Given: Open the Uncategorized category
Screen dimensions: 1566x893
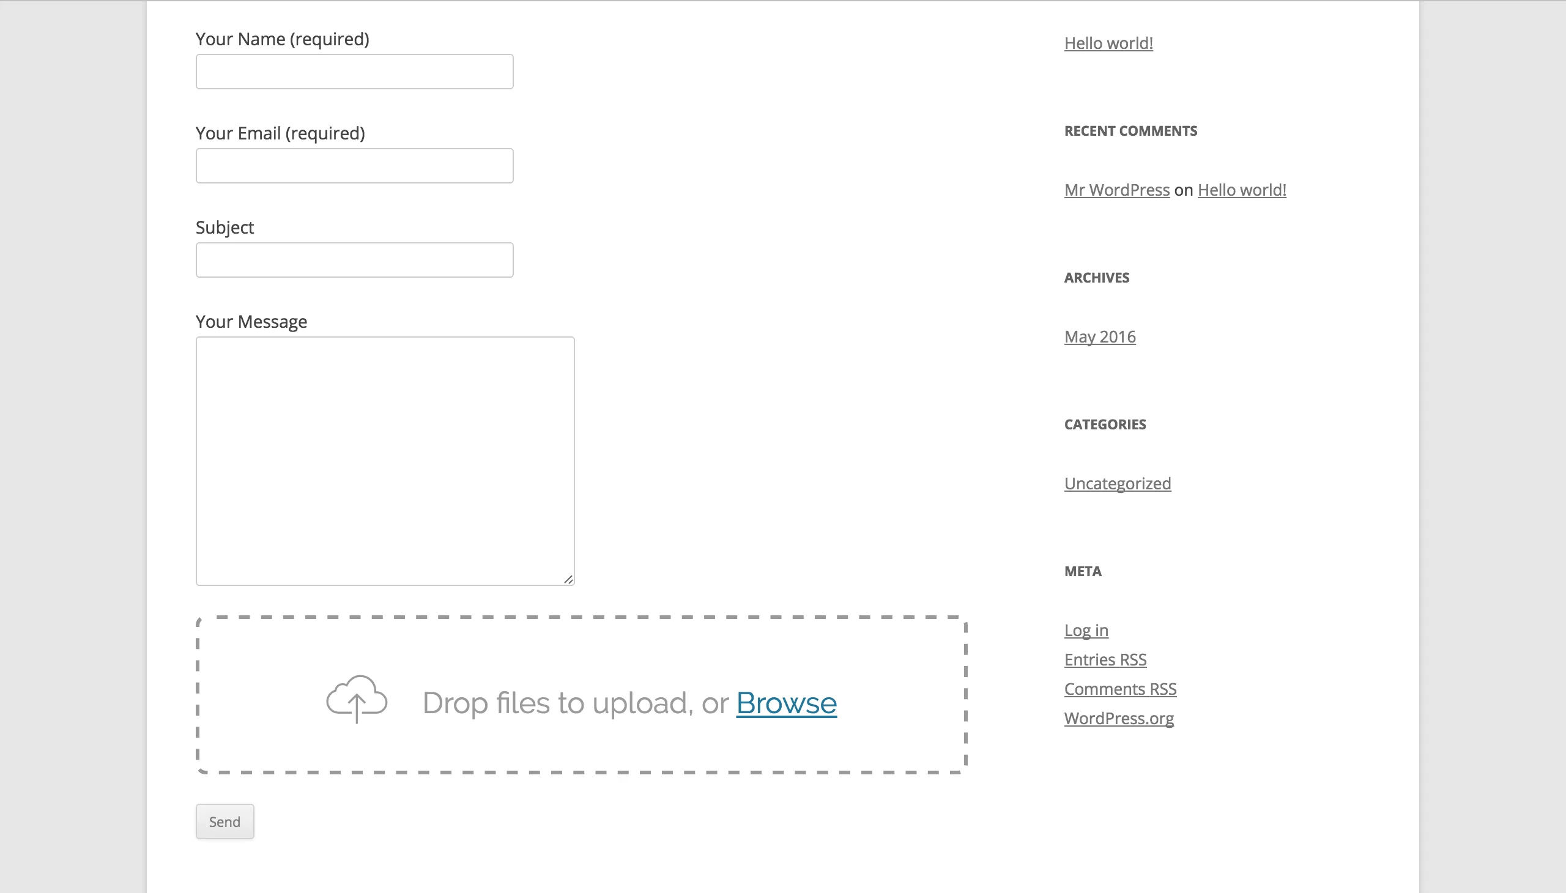Looking at the screenshot, I should point(1116,483).
